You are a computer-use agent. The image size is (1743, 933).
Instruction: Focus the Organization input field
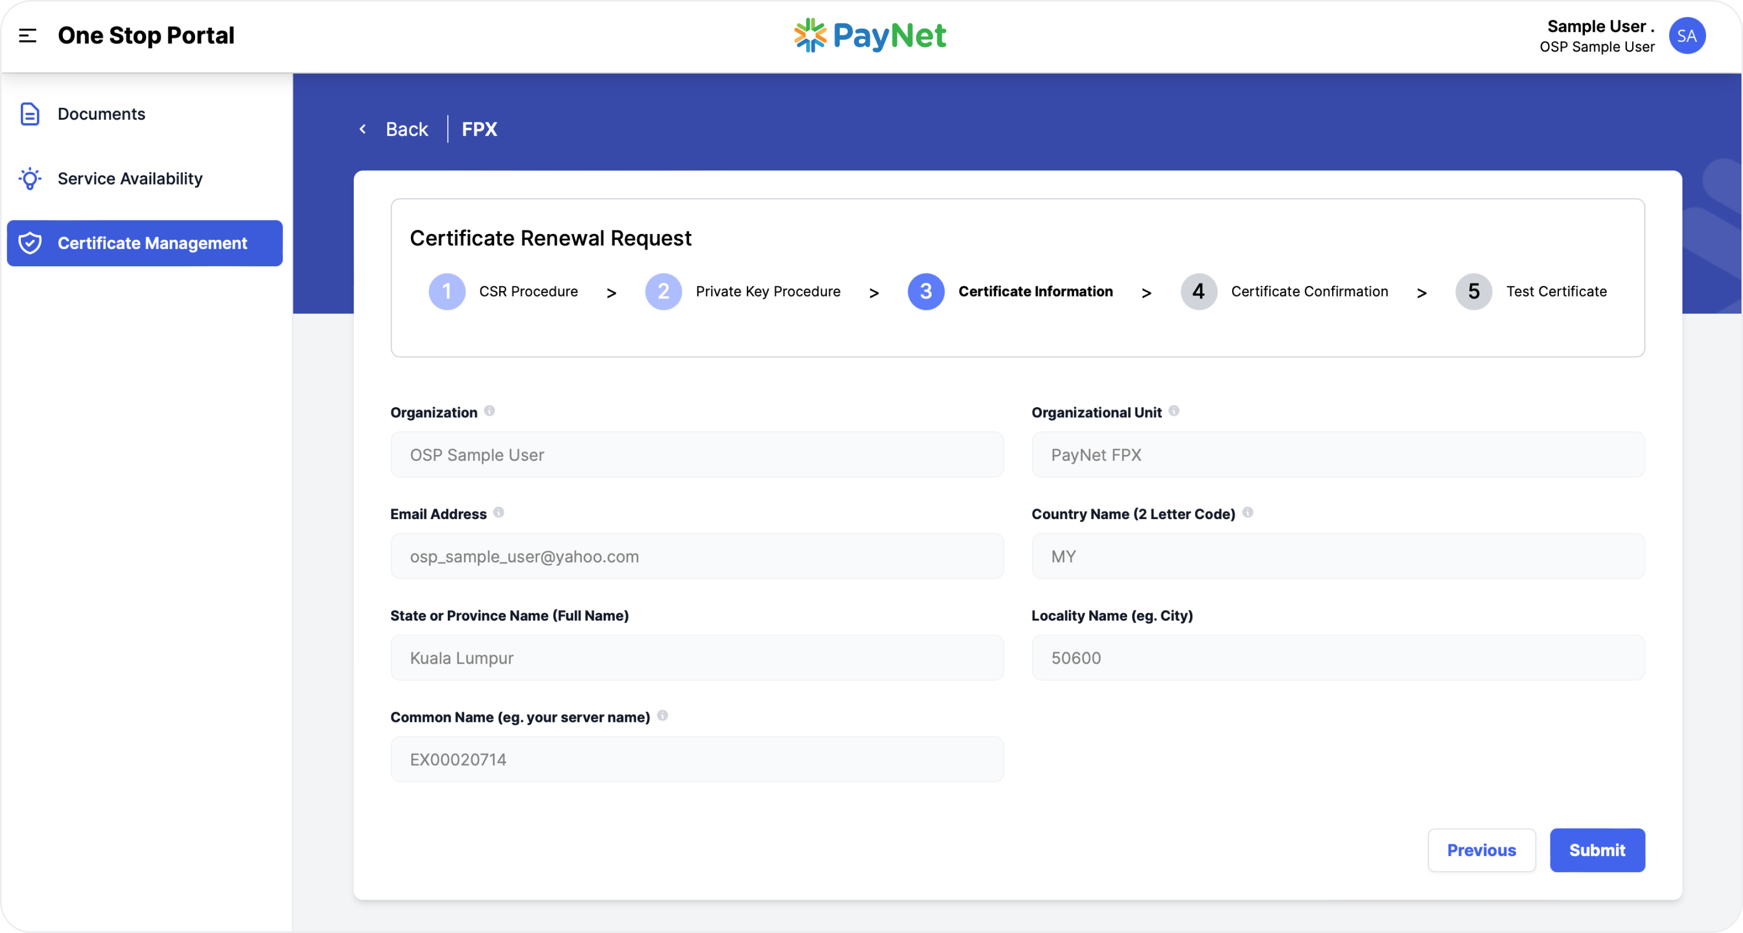tap(697, 455)
